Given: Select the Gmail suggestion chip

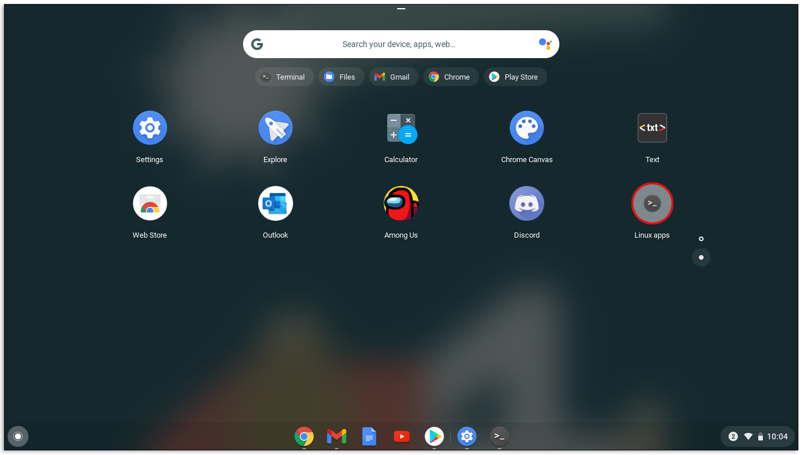Looking at the screenshot, I should 394,77.
